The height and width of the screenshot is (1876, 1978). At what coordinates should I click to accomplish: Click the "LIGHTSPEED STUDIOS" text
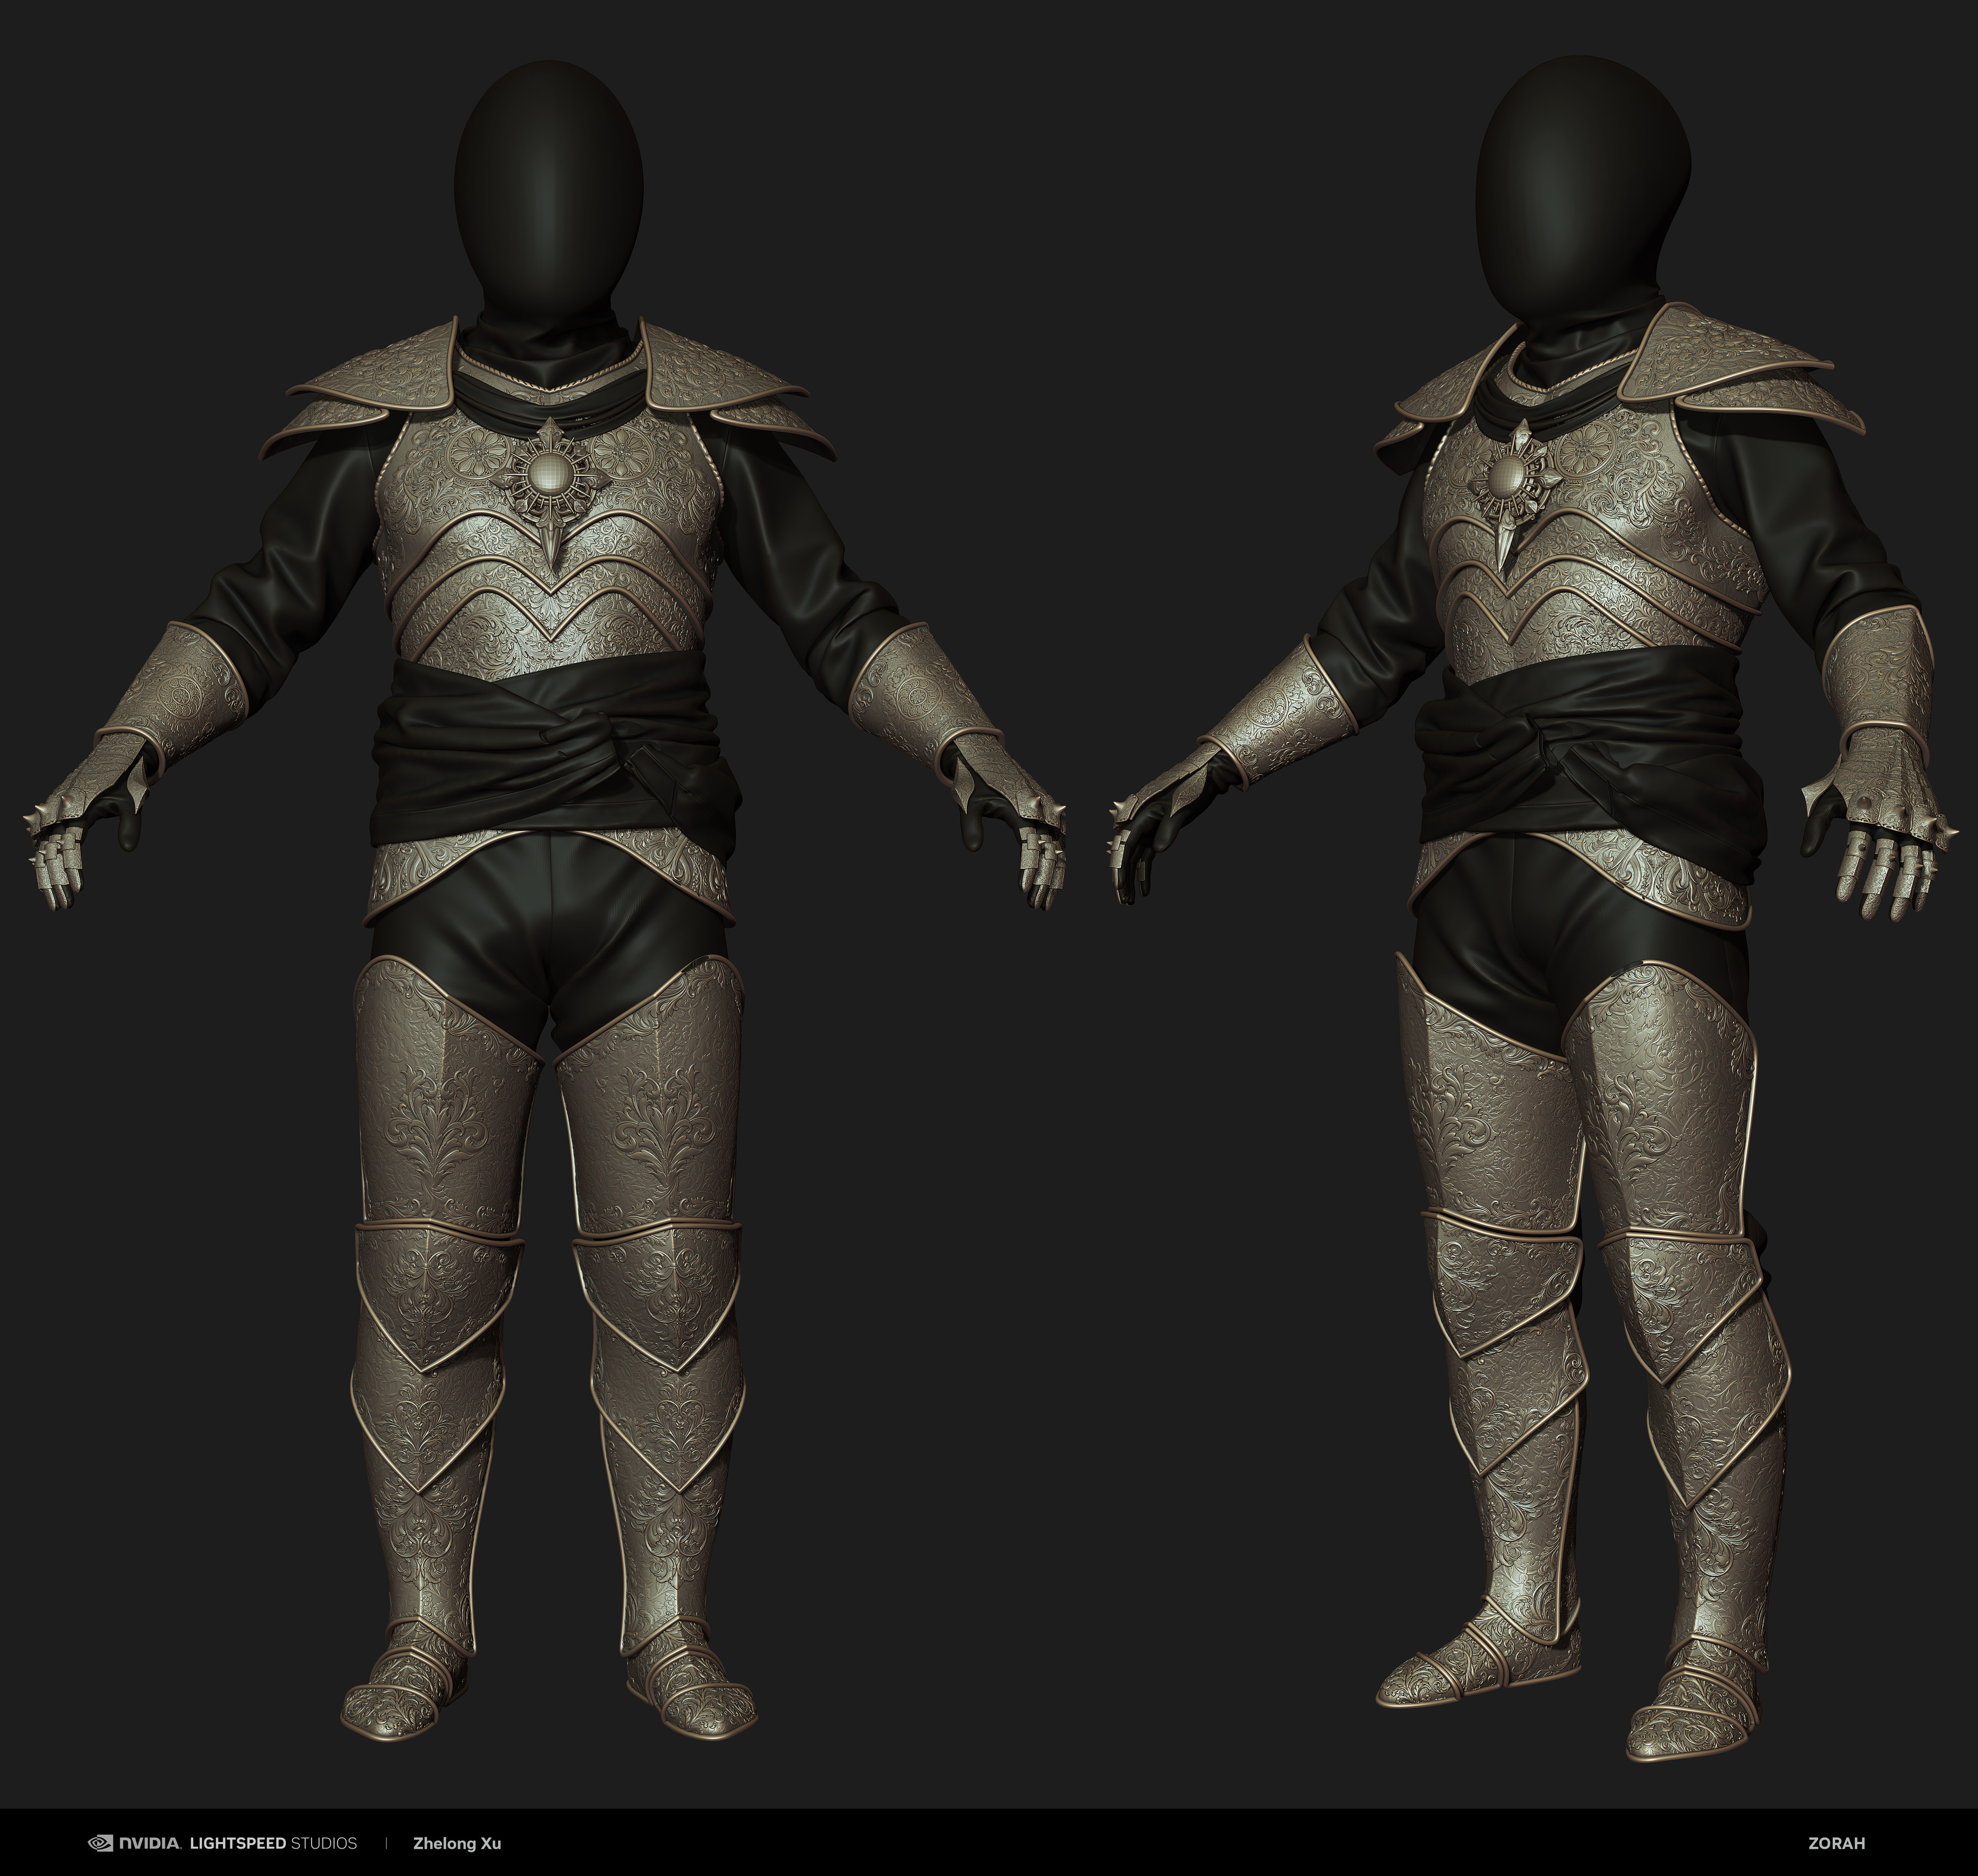click(273, 1843)
